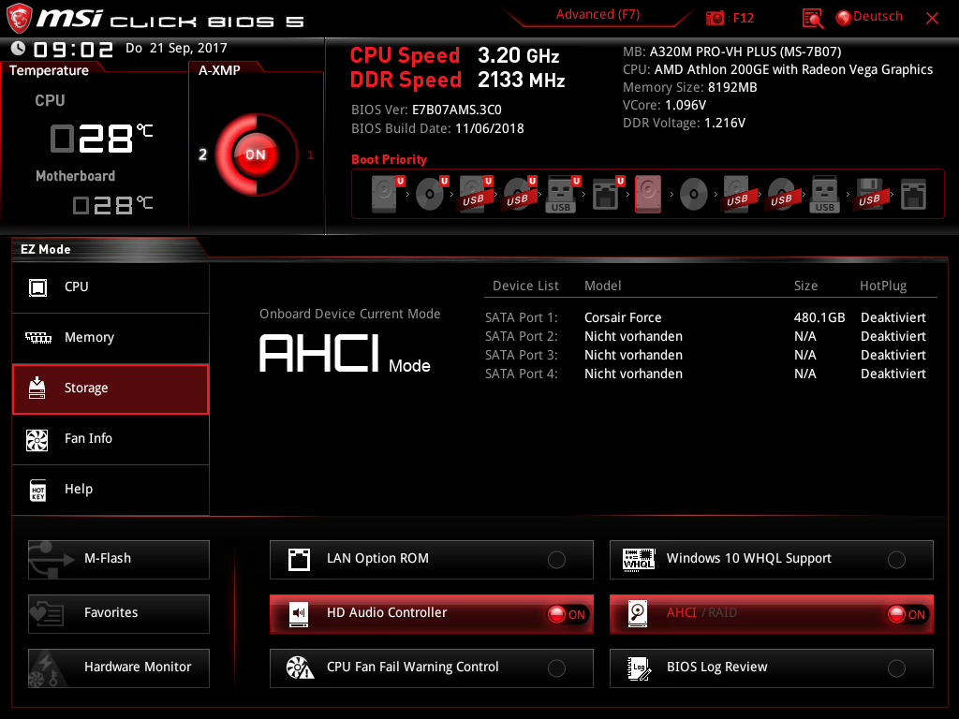The height and width of the screenshot is (719, 959).
Task: Open the CPU section in EZ Mode
Action: coord(111,287)
